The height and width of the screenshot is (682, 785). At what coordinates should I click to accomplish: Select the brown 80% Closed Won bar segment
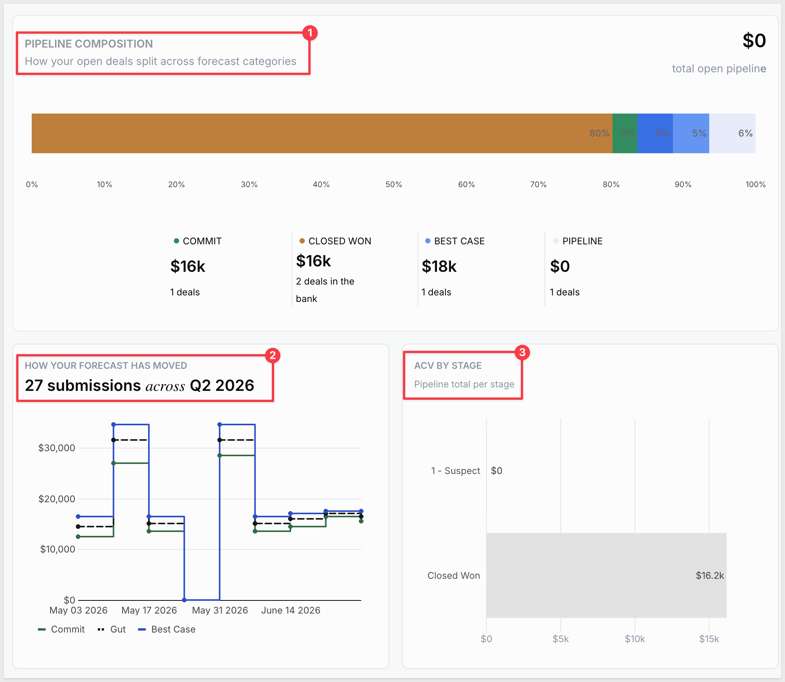pyautogui.click(x=322, y=133)
